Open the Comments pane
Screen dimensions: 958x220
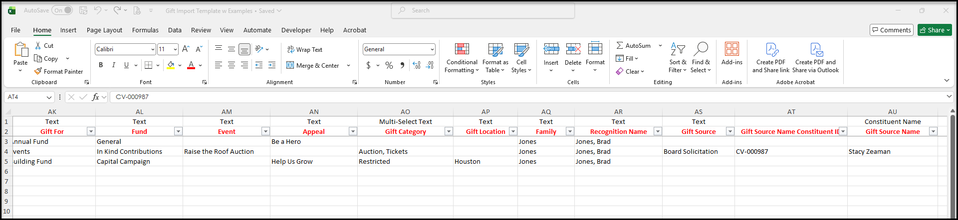click(892, 30)
